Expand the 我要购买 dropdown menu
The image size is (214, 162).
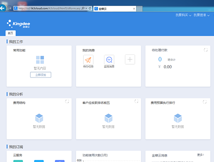click(183, 15)
